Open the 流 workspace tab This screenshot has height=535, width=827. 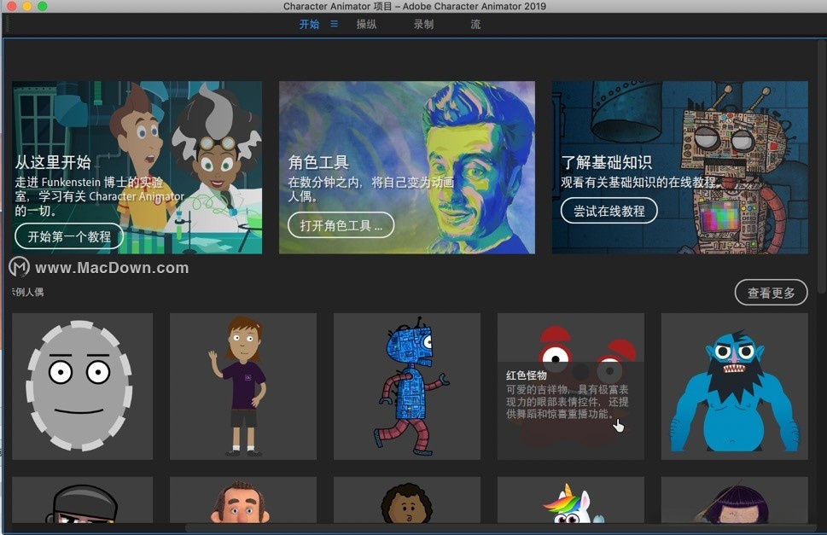[x=475, y=25]
